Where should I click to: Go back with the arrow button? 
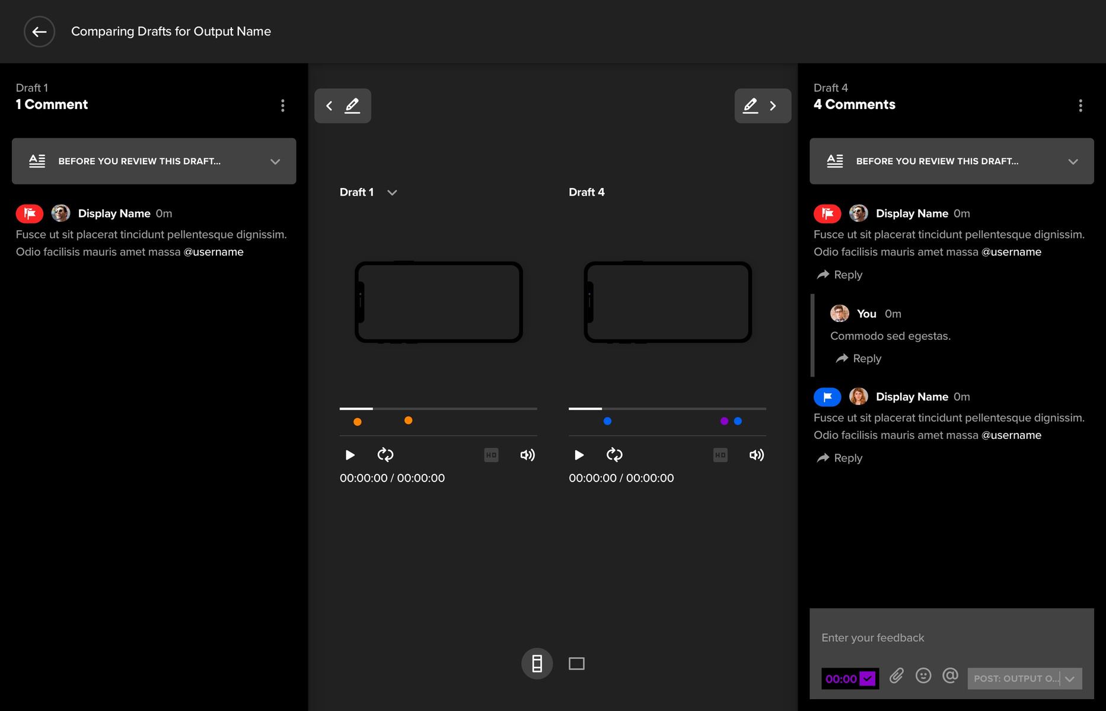pos(39,31)
